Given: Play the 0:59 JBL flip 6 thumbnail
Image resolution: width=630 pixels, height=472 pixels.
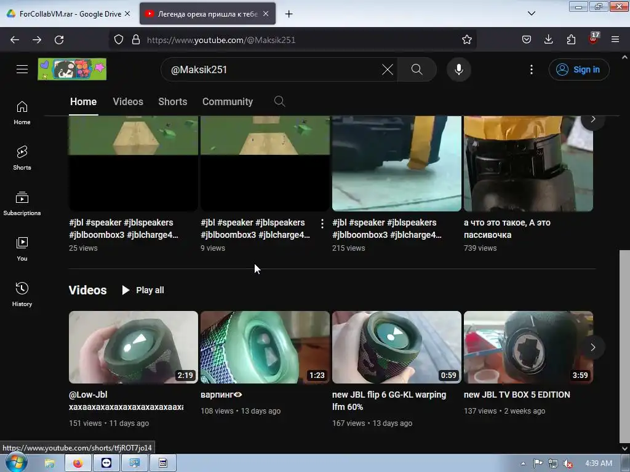Looking at the screenshot, I should point(397,347).
